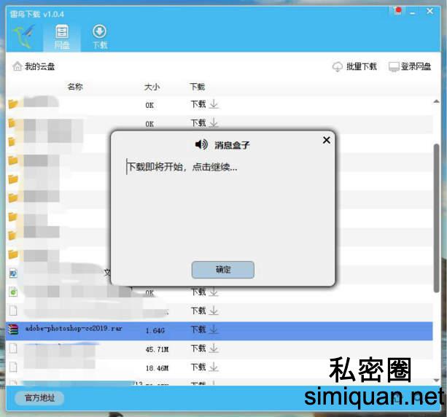Open the 网盘 (cloud drive) tab
This screenshot has height=417, width=447.
[62, 36]
